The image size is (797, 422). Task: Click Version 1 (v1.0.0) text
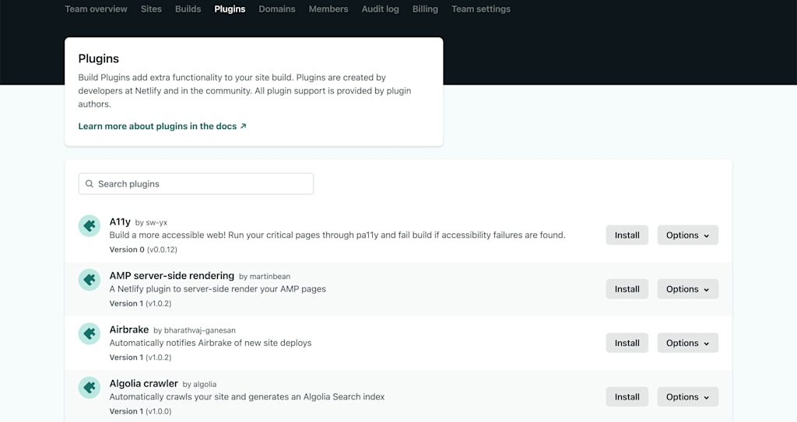point(140,411)
